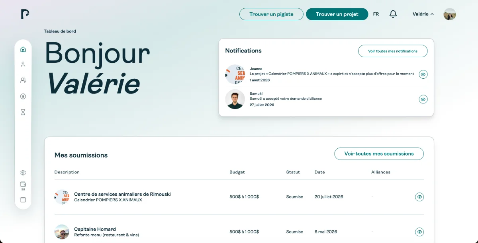
Task: View the Centre de services animaliers submission
Action: point(419,197)
